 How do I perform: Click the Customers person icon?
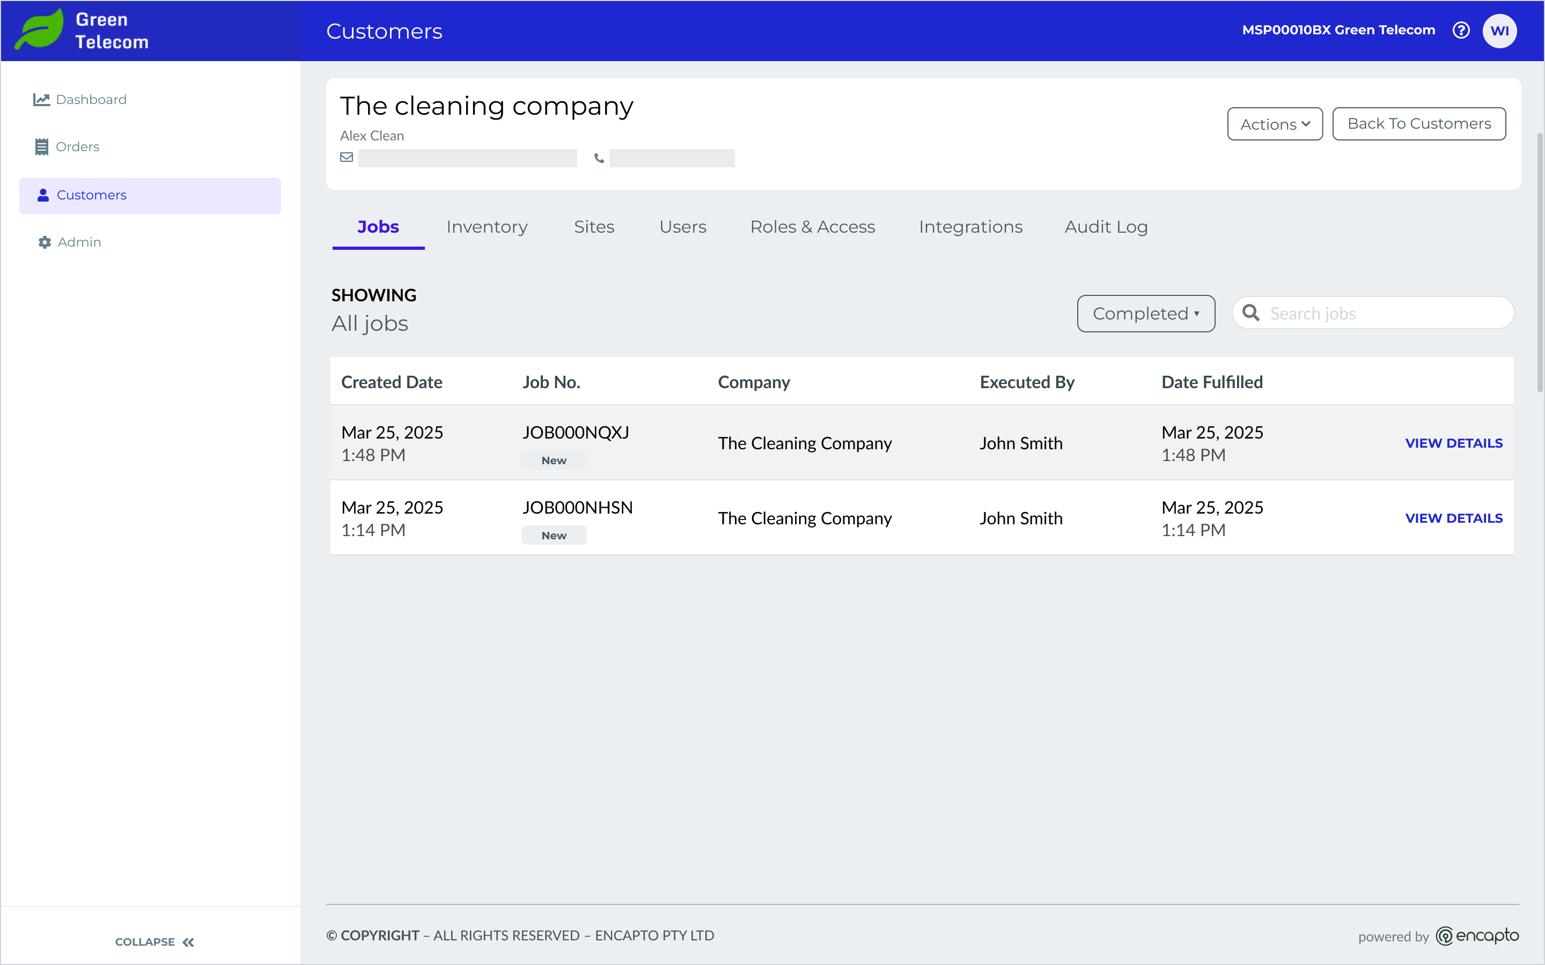click(43, 195)
